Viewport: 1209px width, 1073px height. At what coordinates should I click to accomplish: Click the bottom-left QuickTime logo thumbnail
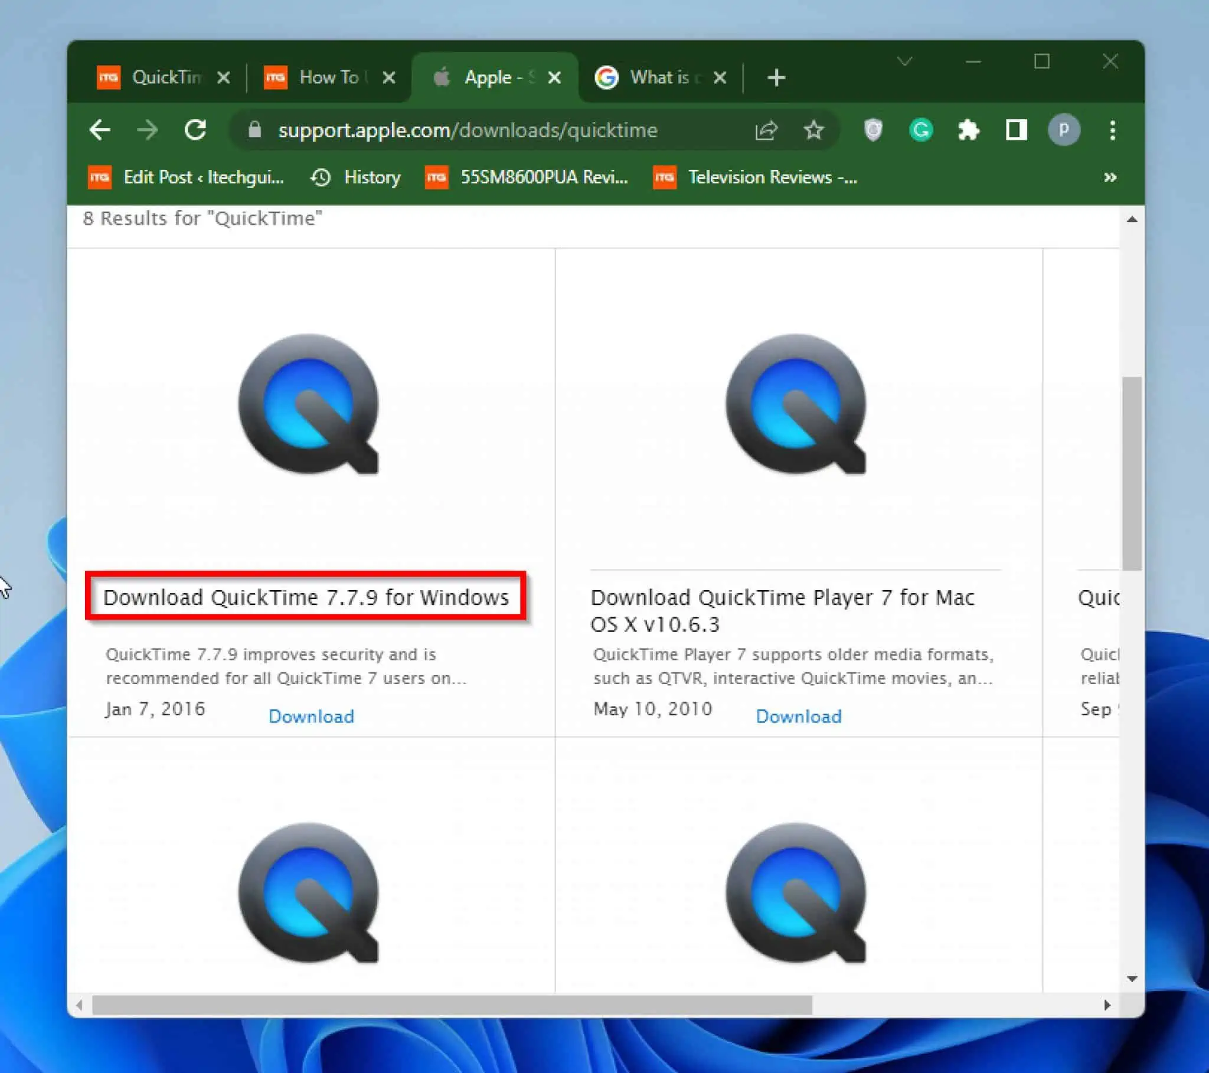click(308, 892)
